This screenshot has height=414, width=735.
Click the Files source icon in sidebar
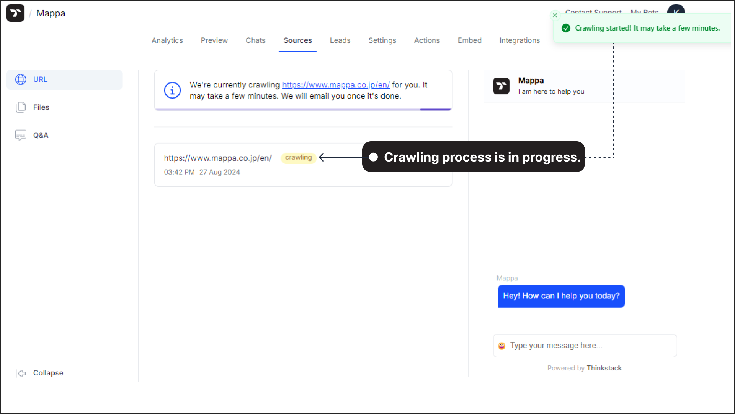(x=22, y=107)
